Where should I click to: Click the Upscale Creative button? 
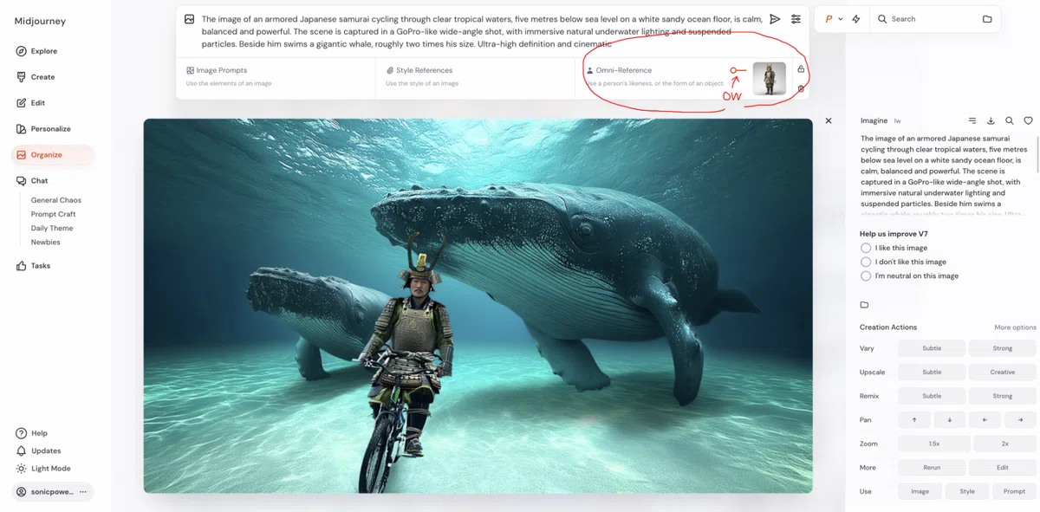pyautogui.click(x=1002, y=373)
